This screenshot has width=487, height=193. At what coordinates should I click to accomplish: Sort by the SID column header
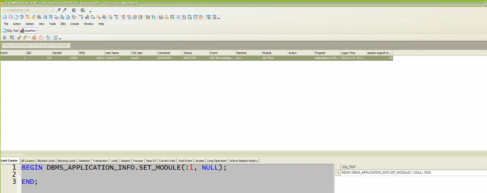[x=39, y=53]
